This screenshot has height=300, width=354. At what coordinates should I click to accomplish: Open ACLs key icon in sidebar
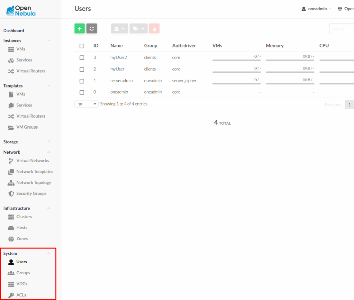click(x=11, y=295)
